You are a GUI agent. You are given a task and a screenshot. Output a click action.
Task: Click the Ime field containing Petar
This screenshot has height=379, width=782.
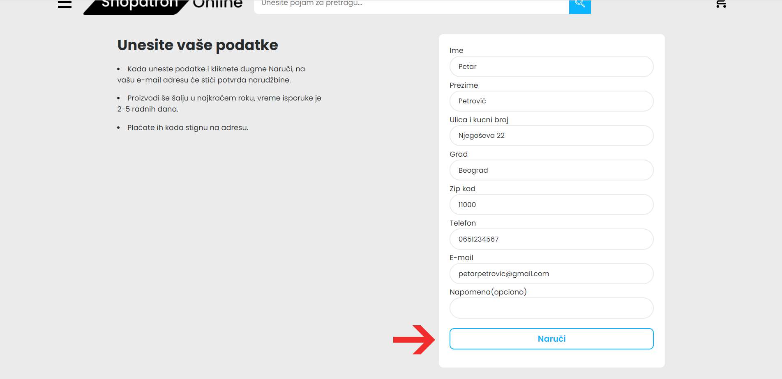(x=551, y=66)
